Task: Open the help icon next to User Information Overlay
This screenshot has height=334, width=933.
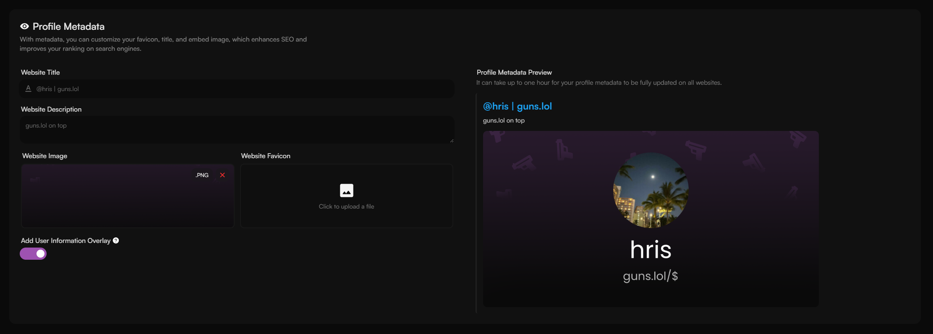Action: 116,240
